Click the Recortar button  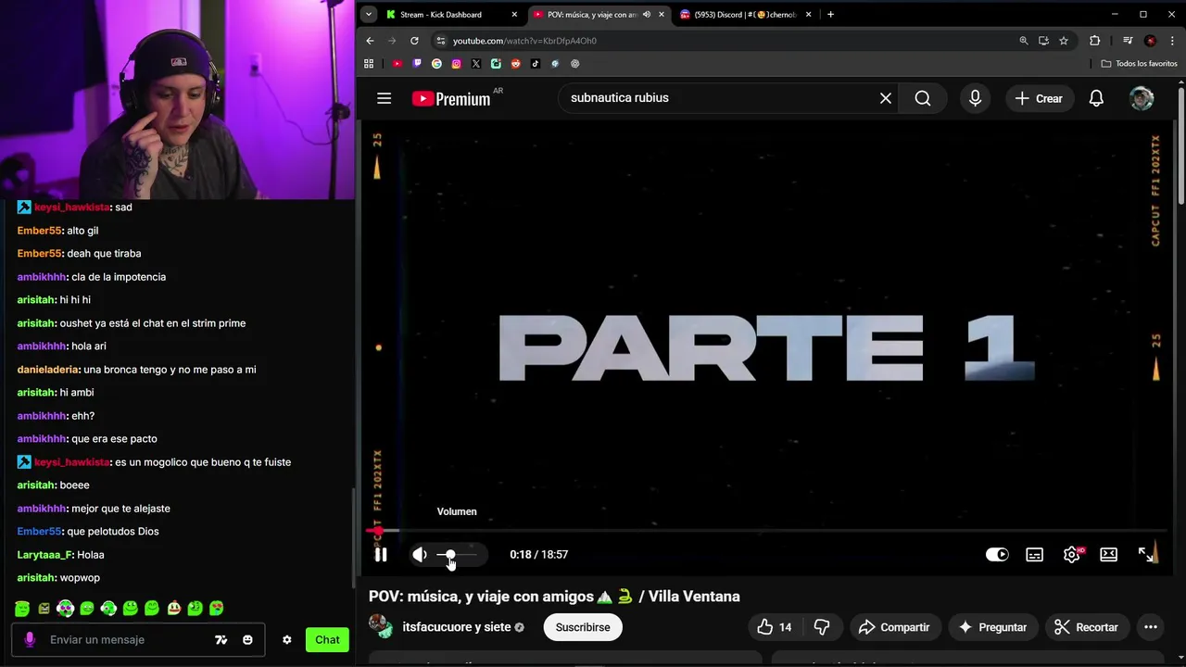(x=1087, y=627)
